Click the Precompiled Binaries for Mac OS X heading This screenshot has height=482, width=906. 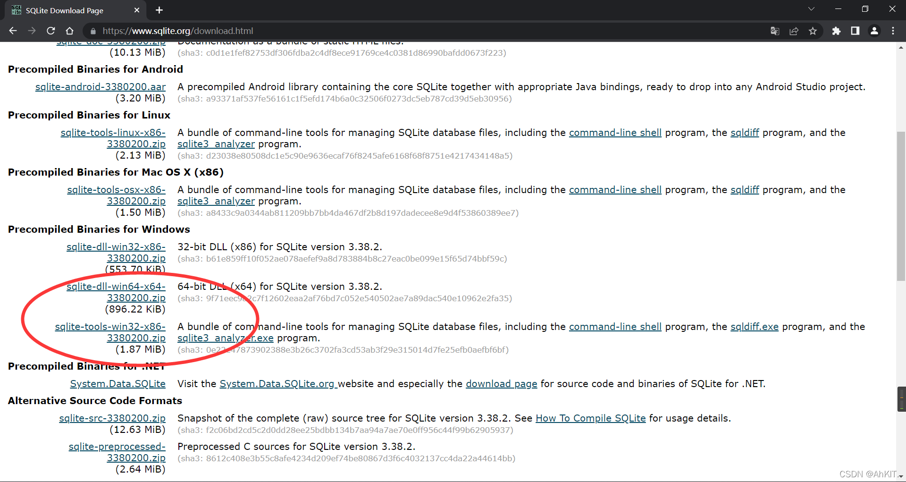116,172
